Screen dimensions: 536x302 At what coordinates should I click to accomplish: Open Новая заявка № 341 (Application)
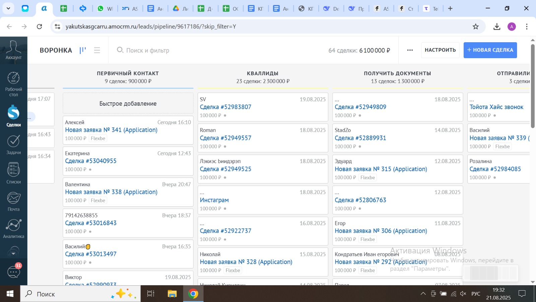(x=111, y=130)
